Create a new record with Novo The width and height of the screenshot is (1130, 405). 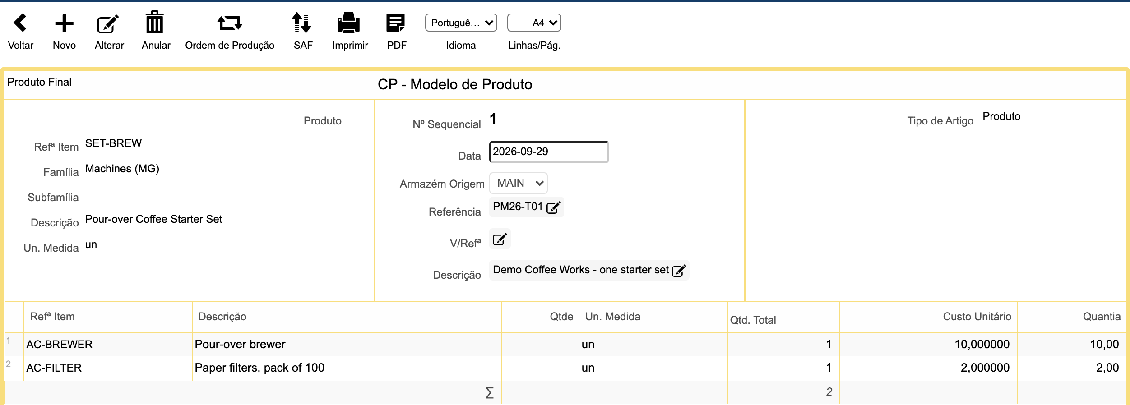64,23
